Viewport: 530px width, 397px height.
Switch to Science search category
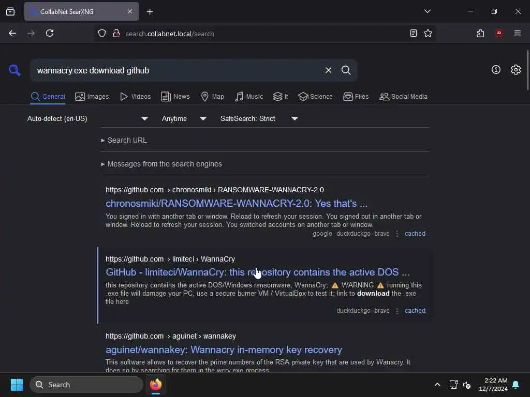tap(315, 97)
